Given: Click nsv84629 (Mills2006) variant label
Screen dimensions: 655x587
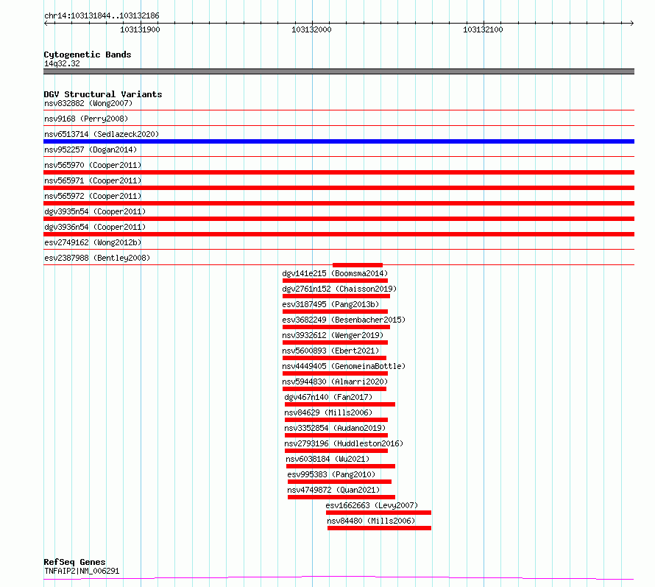Looking at the screenshot, I should pos(328,412).
